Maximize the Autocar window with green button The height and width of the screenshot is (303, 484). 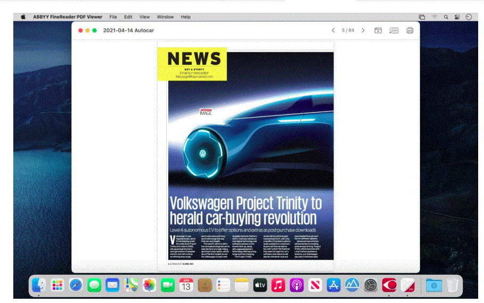click(x=94, y=30)
